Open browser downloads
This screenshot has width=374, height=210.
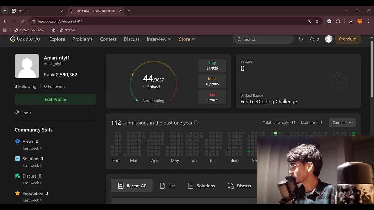tap(351, 21)
